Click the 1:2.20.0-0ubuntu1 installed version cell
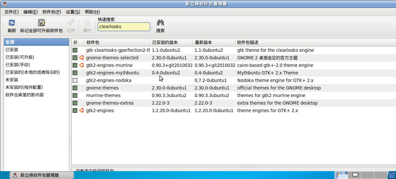This screenshot has height=179, width=396. click(171, 110)
